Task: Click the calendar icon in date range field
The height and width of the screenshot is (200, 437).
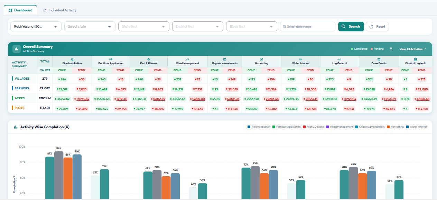Action: [x=284, y=27]
